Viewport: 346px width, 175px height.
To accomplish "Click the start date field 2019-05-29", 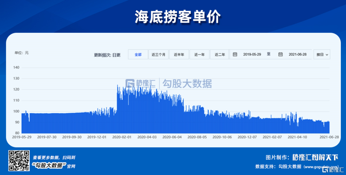I will click(x=252, y=55).
